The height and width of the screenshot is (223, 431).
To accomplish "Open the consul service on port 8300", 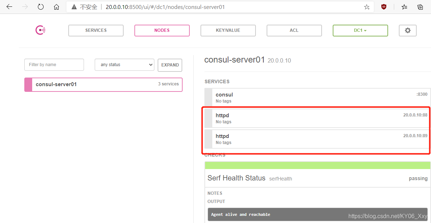I will click(x=317, y=98).
